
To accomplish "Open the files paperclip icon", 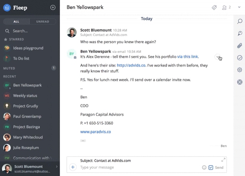I will point(239,45).
